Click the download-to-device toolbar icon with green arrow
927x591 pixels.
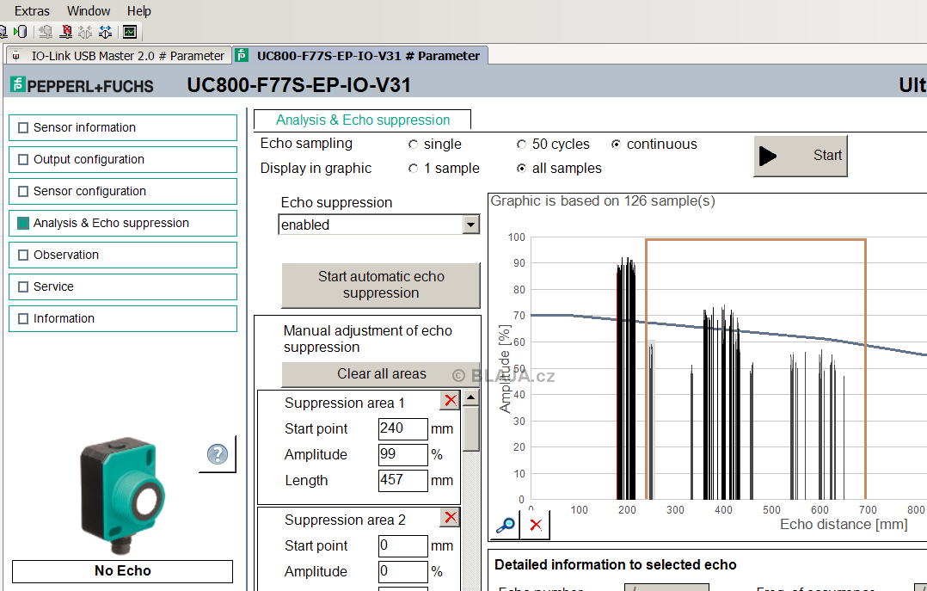click(x=20, y=31)
